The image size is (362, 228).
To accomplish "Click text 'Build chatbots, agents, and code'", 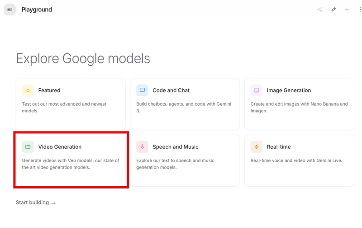I will coord(171,104).
